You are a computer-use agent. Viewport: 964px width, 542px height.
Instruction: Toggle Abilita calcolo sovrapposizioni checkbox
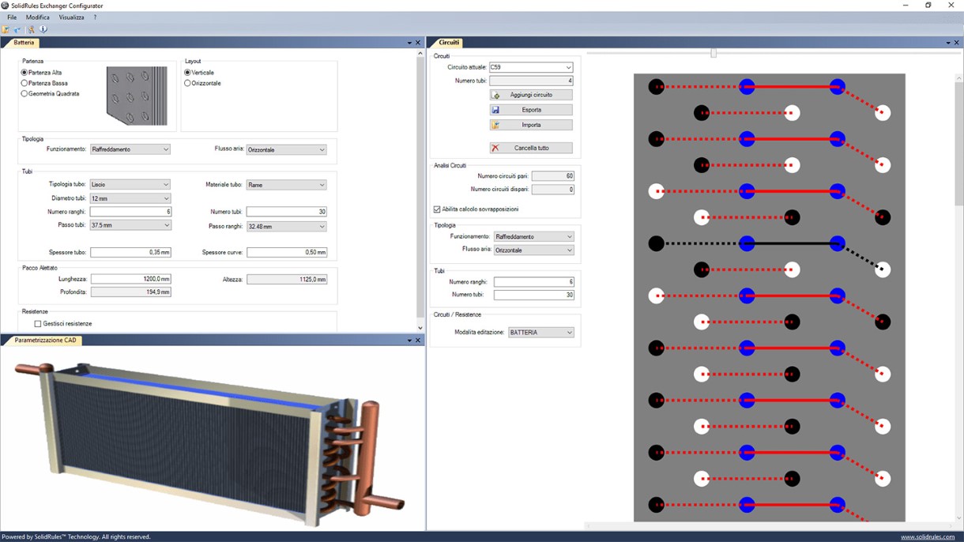(437, 209)
